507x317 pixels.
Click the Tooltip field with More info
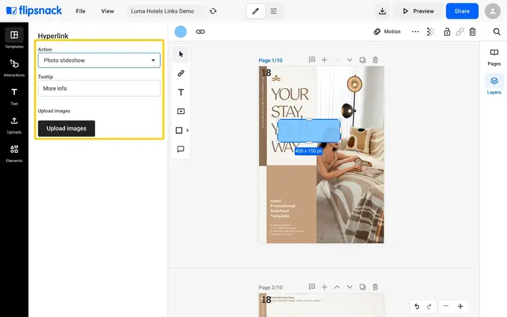(99, 88)
